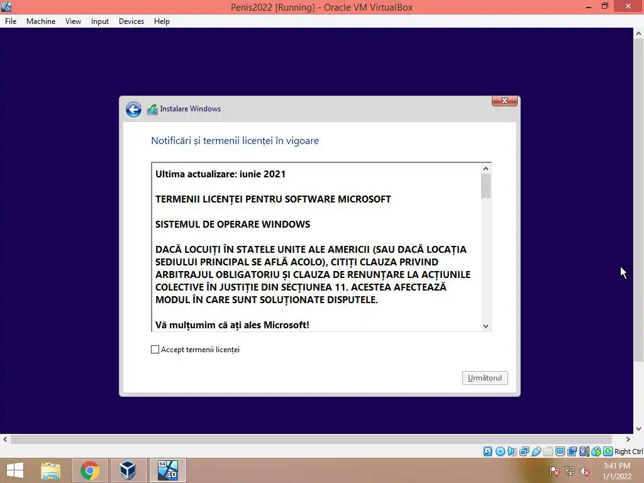Screen dimensions: 644x483
Task: Click the audio status icon in VirtualBox
Action: click(x=512, y=452)
